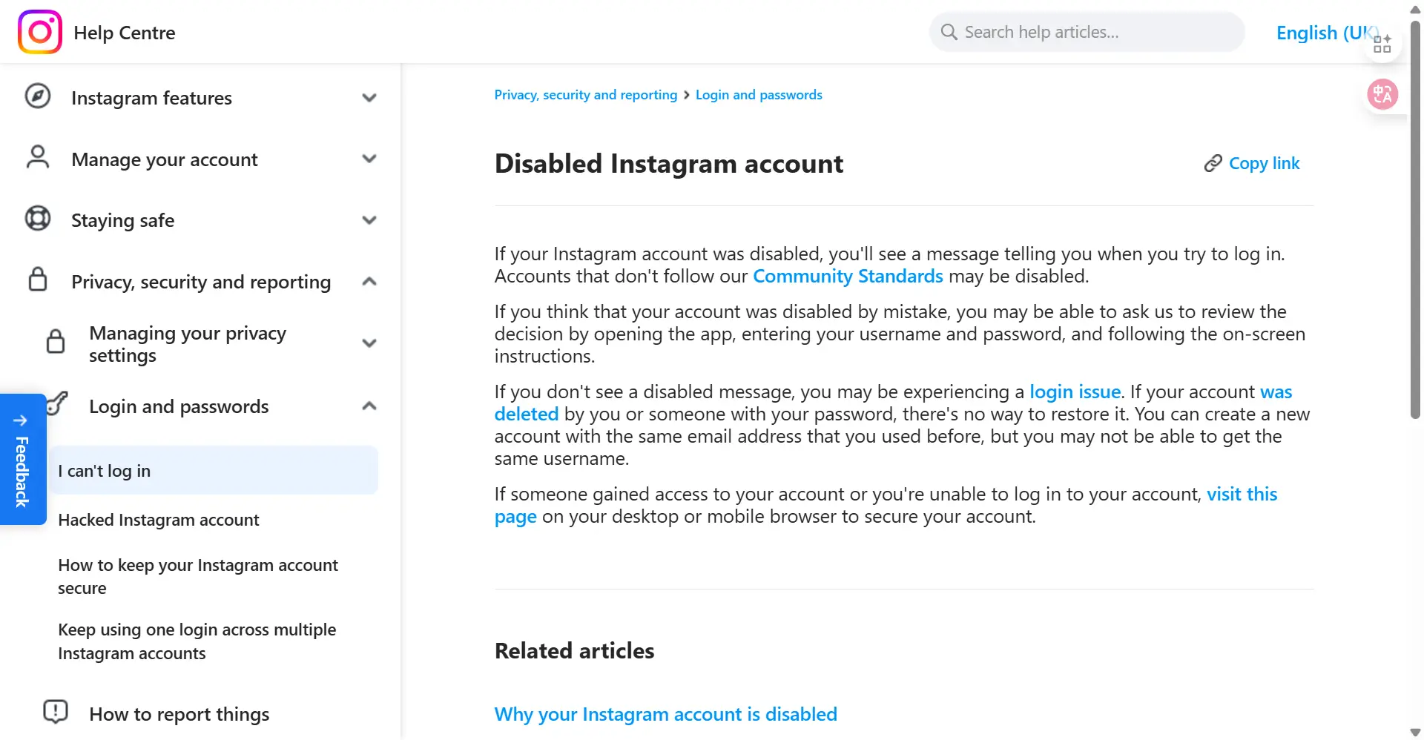Click the pink translate extension icon
The height and width of the screenshot is (740, 1424).
coord(1382,94)
